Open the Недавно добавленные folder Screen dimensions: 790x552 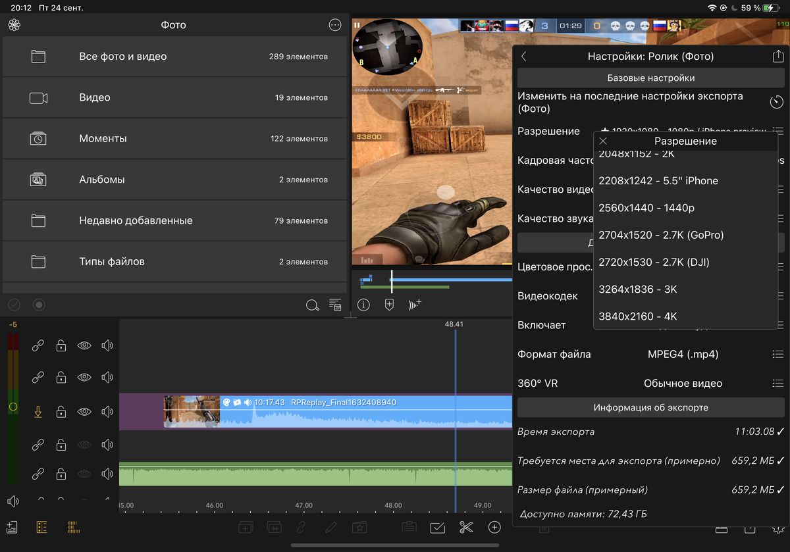174,220
